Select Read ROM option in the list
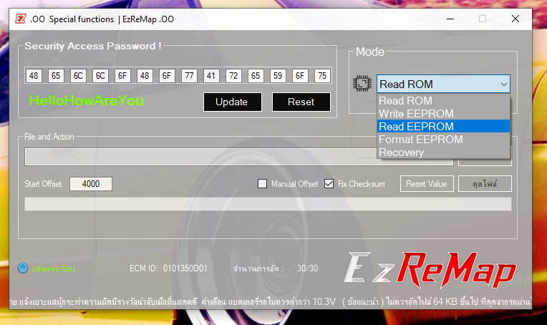Viewport: 547px width, 325px height. click(405, 101)
